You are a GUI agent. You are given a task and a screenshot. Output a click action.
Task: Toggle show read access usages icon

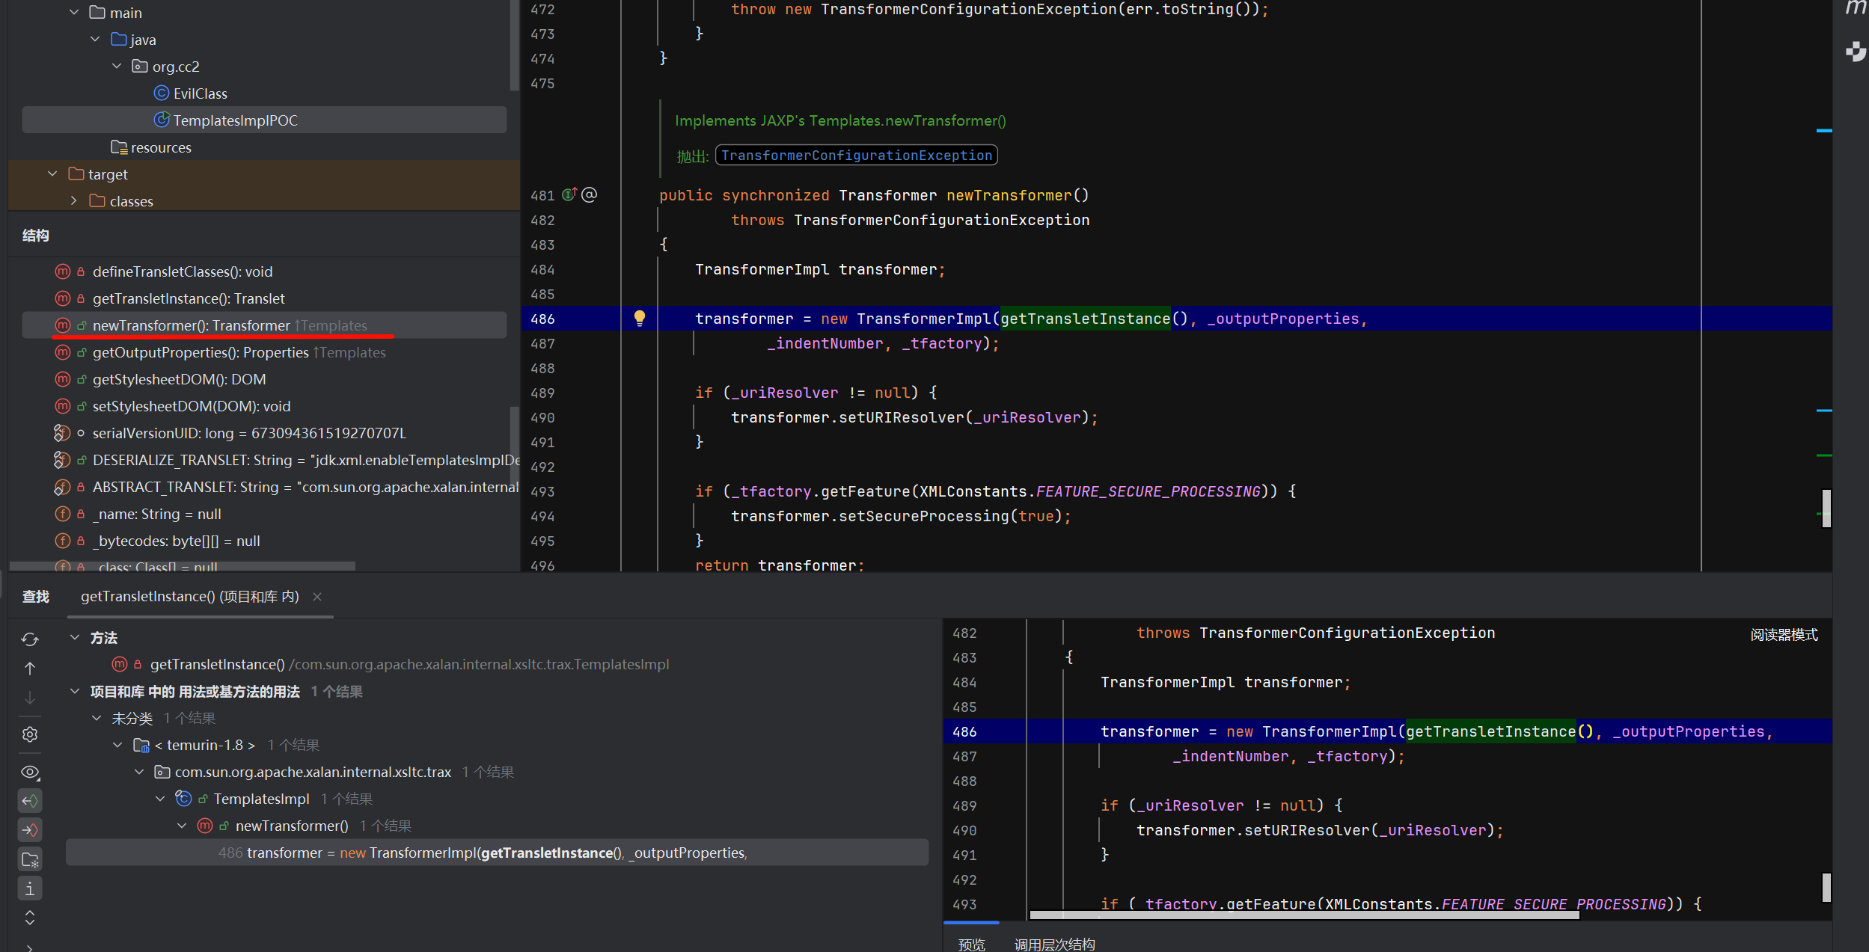click(30, 801)
